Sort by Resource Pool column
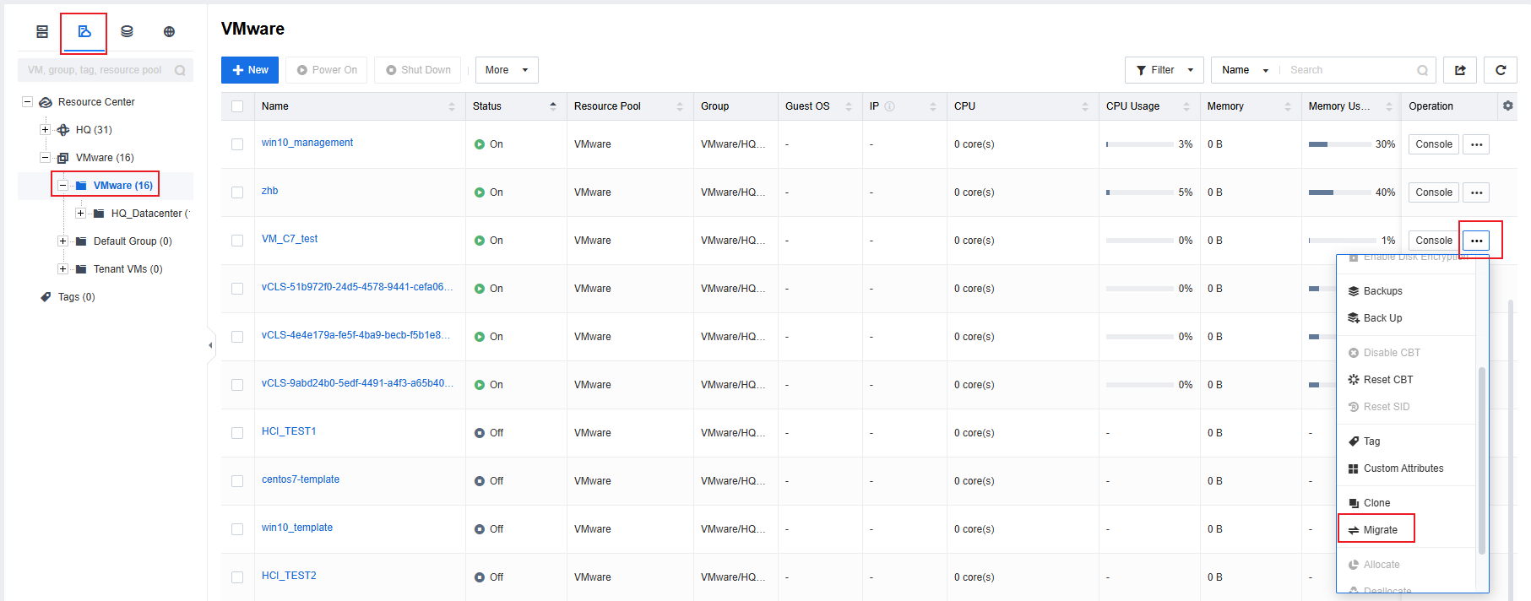The height and width of the screenshot is (601, 1531). click(x=680, y=106)
